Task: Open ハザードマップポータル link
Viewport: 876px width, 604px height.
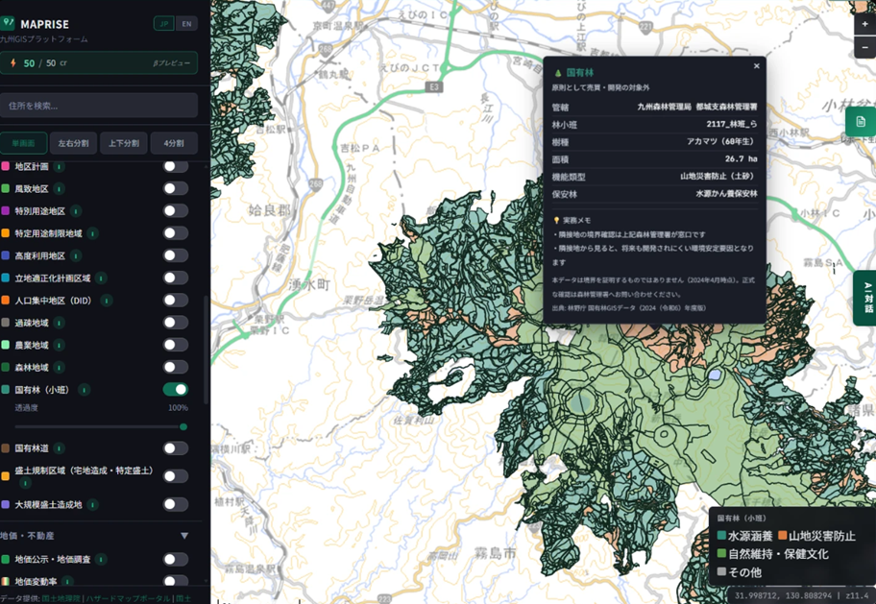Action: [x=128, y=598]
